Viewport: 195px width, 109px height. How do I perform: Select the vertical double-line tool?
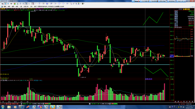pos(43,4)
